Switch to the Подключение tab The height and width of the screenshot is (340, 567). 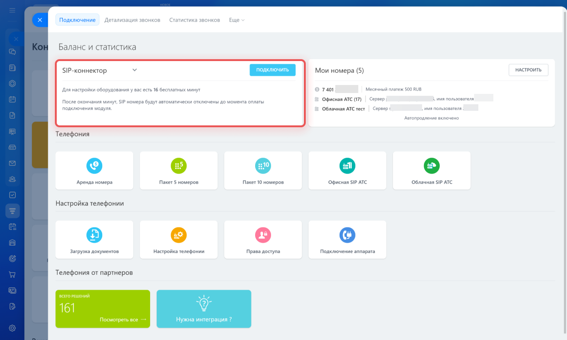tap(77, 20)
